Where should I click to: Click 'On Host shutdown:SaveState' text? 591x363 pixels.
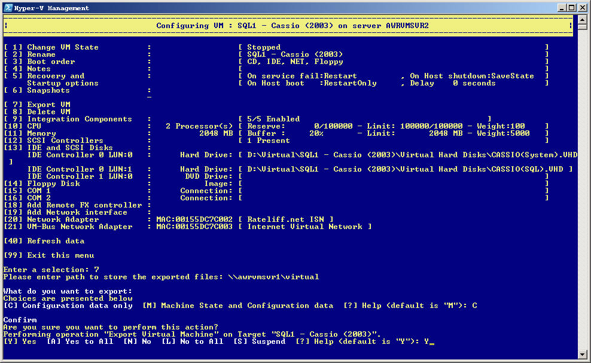(x=472, y=76)
